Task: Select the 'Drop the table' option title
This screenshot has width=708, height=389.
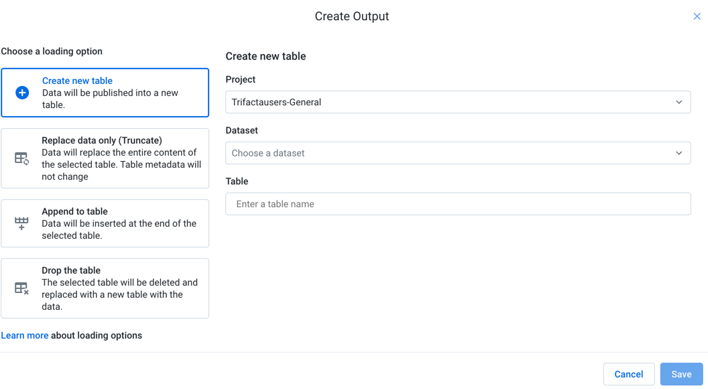Action: pyautogui.click(x=71, y=270)
